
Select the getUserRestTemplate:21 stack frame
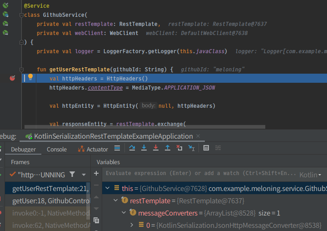(48, 189)
